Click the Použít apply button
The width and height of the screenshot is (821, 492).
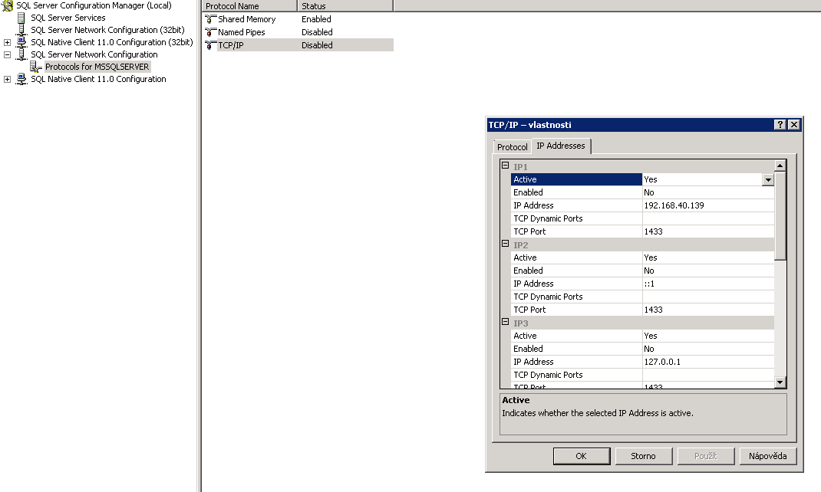point(705,456)
